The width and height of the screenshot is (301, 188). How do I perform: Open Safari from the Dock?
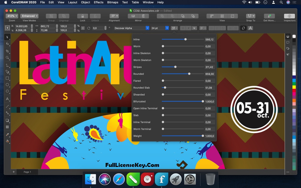(119, 179)
